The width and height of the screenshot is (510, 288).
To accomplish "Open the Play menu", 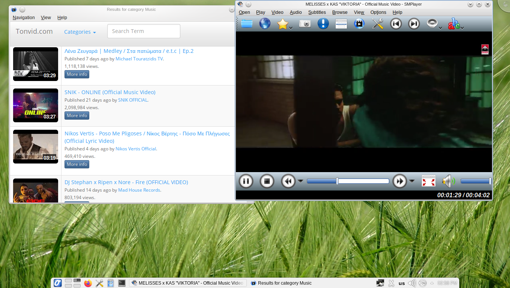I will click(x=261, y=12).
